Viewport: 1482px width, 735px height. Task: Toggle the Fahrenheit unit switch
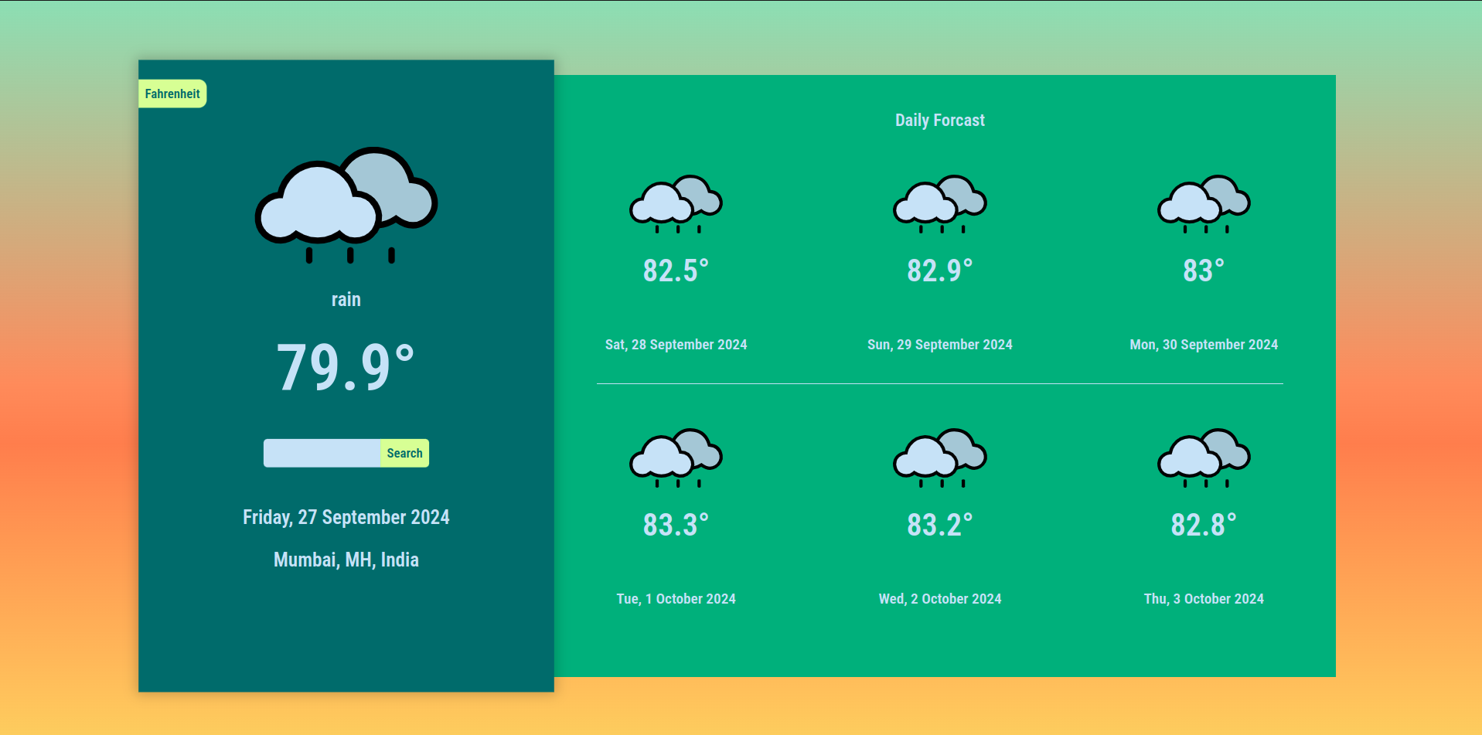[x=172, y=94]
